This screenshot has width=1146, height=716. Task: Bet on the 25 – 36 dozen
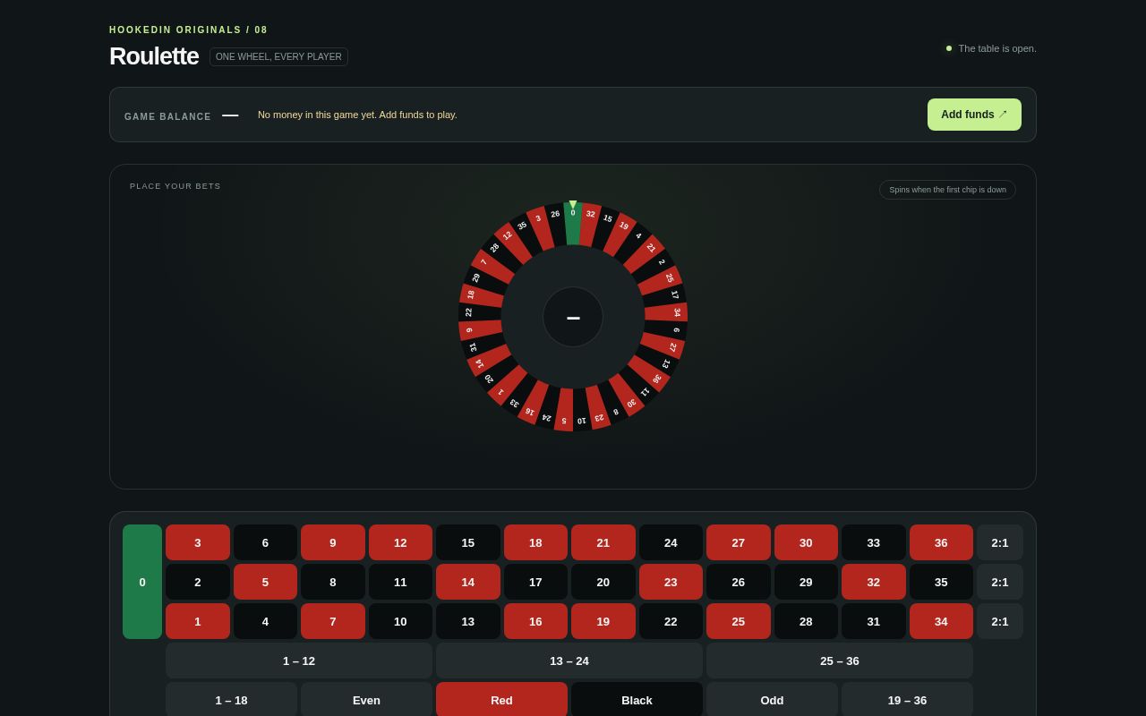[840, 661]
